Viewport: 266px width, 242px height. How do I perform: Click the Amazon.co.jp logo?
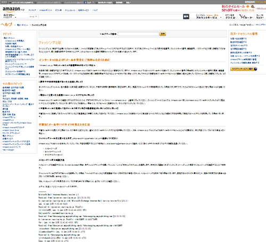(13, 9)
